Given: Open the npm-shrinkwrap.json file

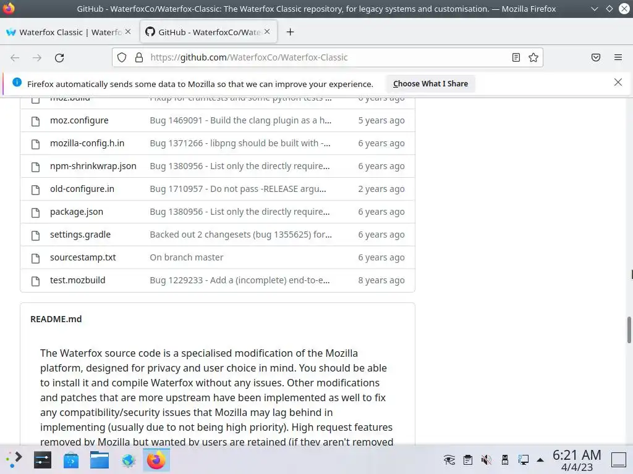Looking at the screenshot, I should (x=93, y=166).
